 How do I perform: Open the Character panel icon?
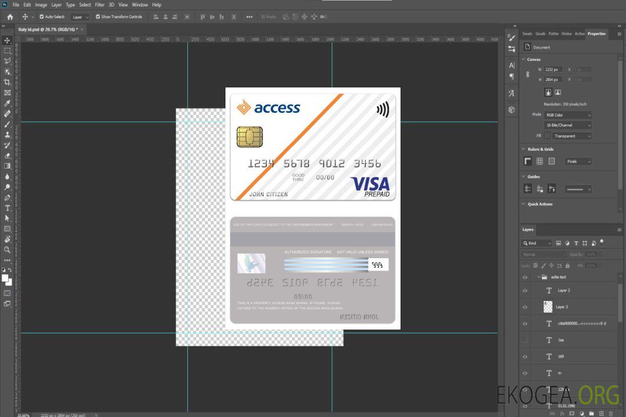[512, 65]
